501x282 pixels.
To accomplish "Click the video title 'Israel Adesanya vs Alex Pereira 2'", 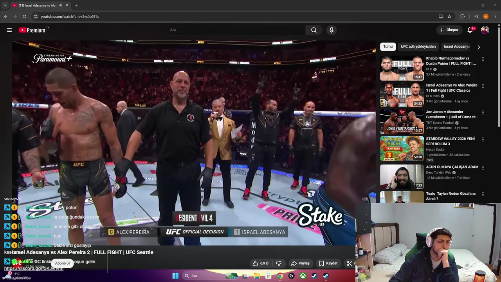I will pyautogui.click(x=83, y=252).
